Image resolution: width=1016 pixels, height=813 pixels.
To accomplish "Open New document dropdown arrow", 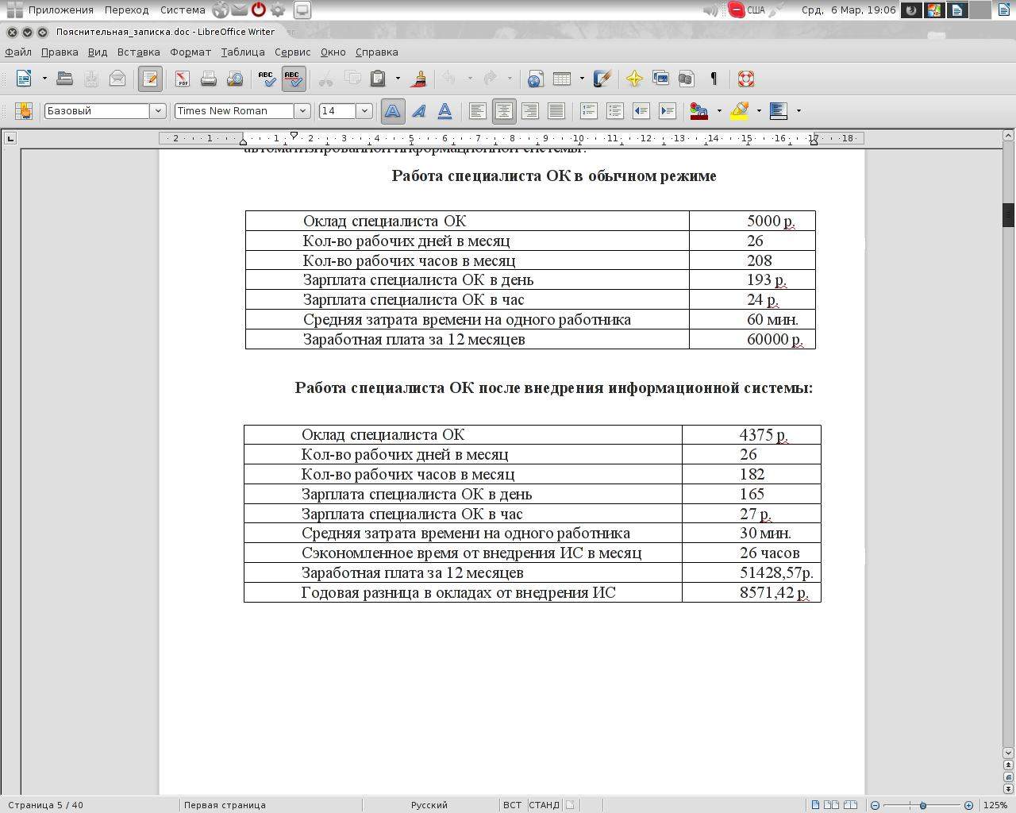I will pos(44,79).
